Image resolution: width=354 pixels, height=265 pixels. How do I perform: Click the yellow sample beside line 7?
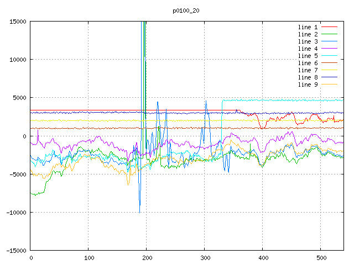329,70
